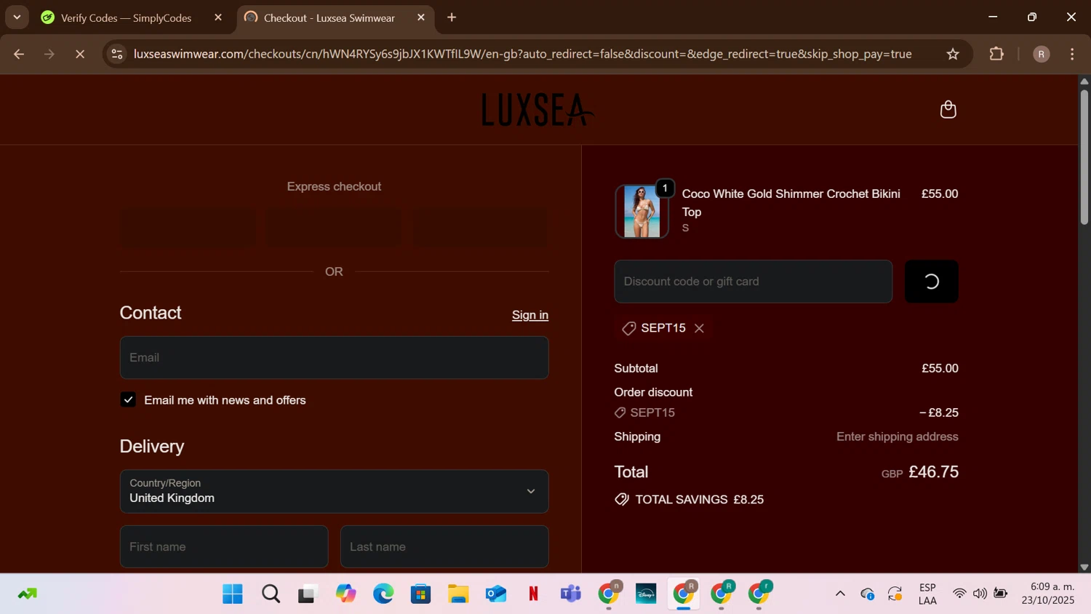Click the scroll down arrow

(x=1084, y=567)
